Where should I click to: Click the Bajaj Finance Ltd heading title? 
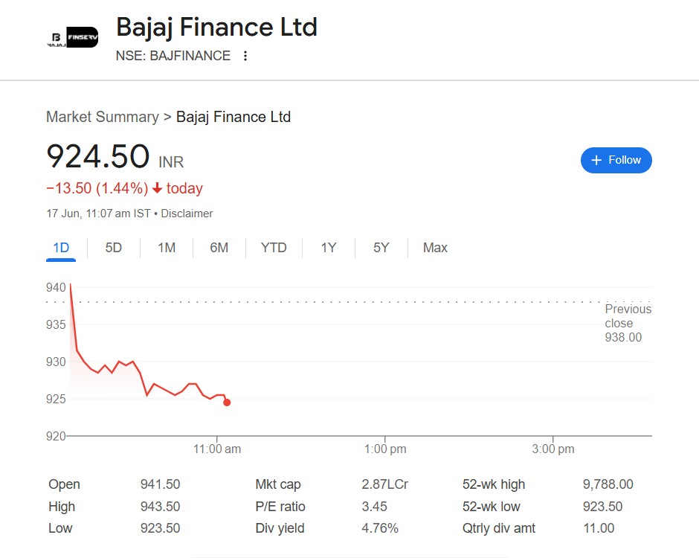(216, 28)
